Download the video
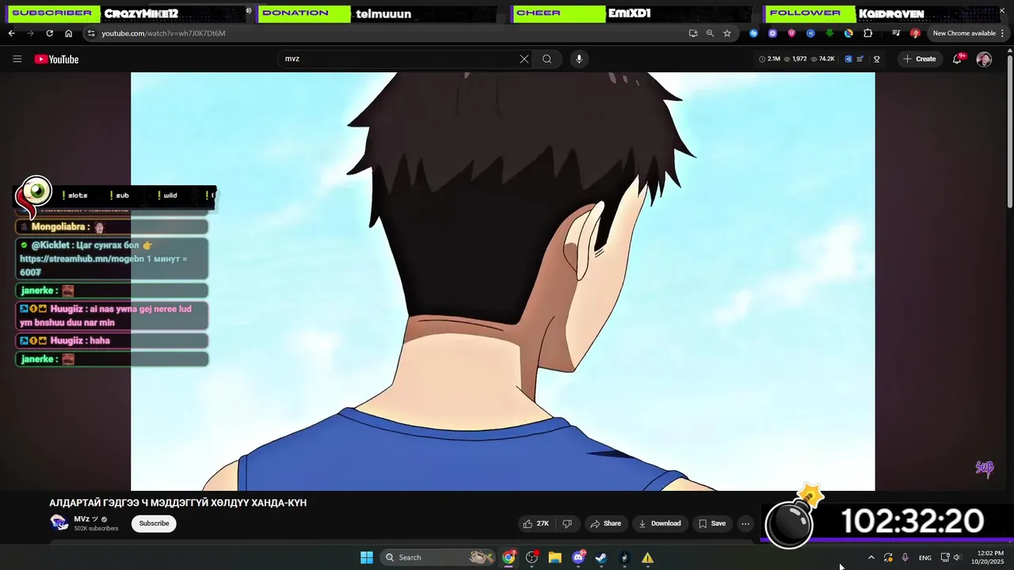 click(660, 523)
